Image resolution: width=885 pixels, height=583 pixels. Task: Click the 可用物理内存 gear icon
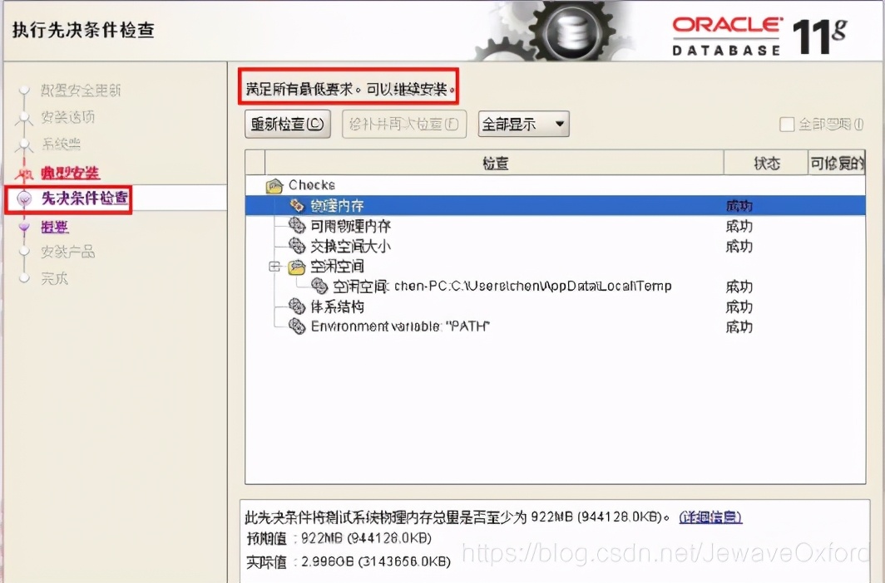297,226
